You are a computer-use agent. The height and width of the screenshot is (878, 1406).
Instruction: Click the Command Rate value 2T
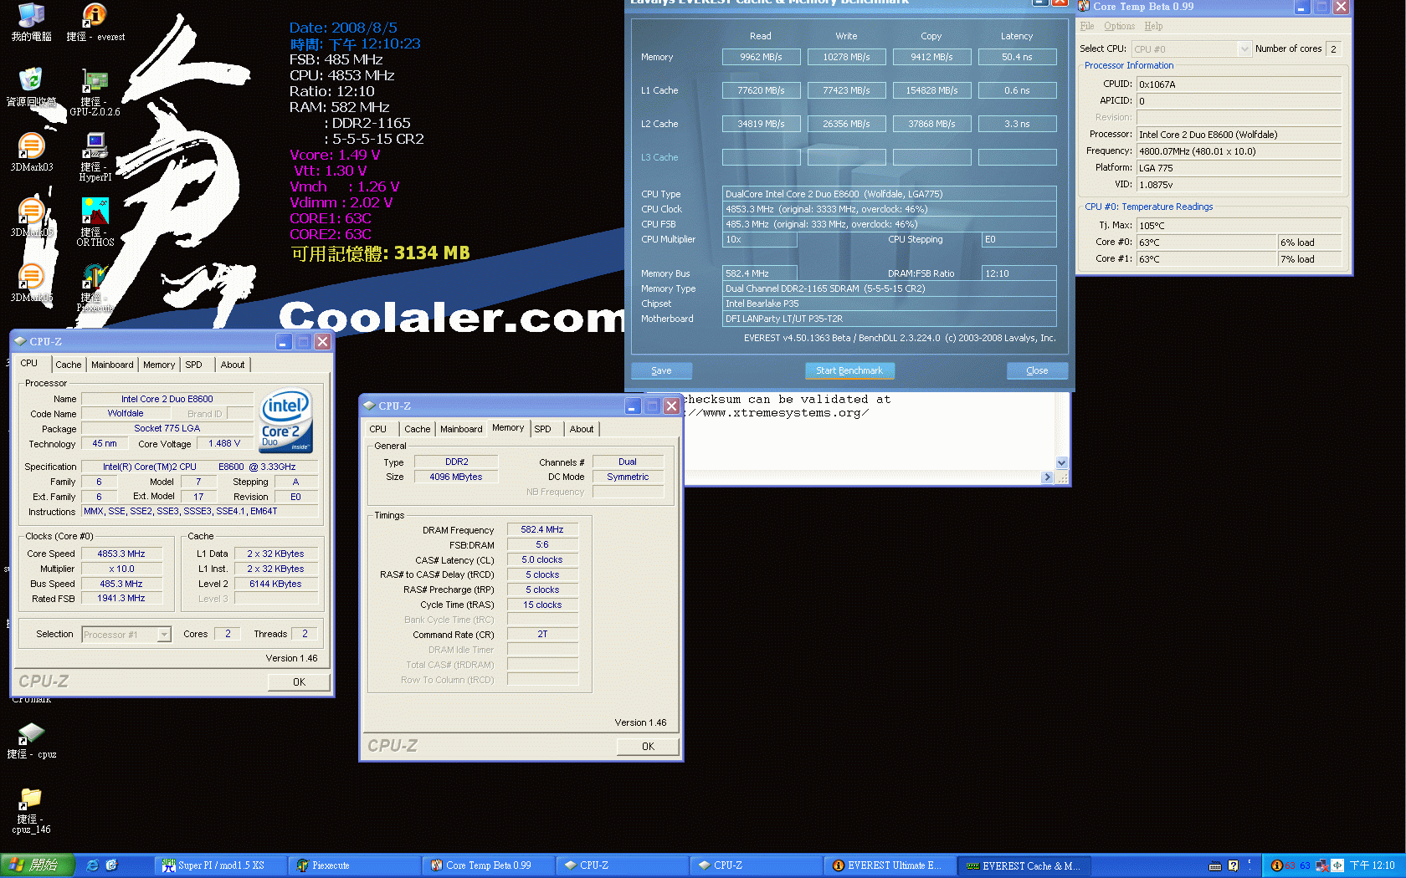[542, 635]
